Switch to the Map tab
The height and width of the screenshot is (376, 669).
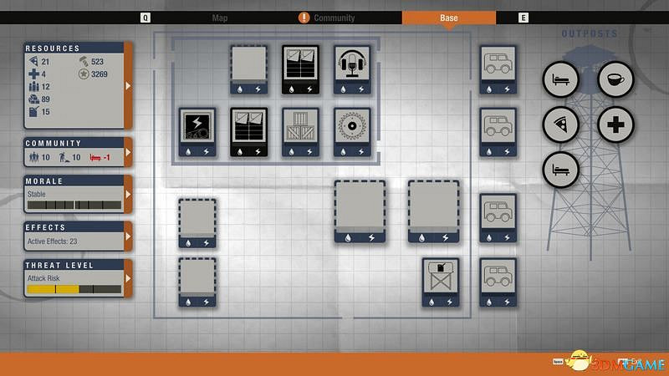[220, 18]
